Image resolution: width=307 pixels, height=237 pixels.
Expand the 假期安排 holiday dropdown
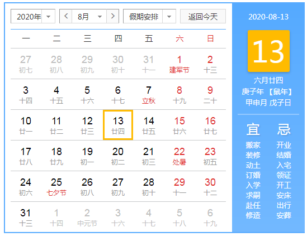pos(149,16)
